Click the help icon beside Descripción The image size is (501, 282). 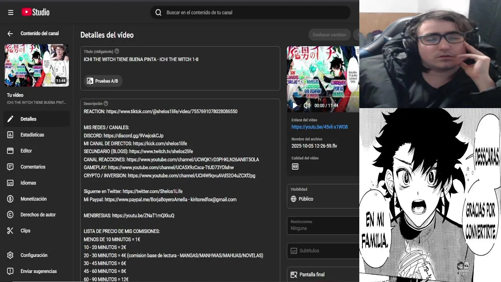click(106, 104)
